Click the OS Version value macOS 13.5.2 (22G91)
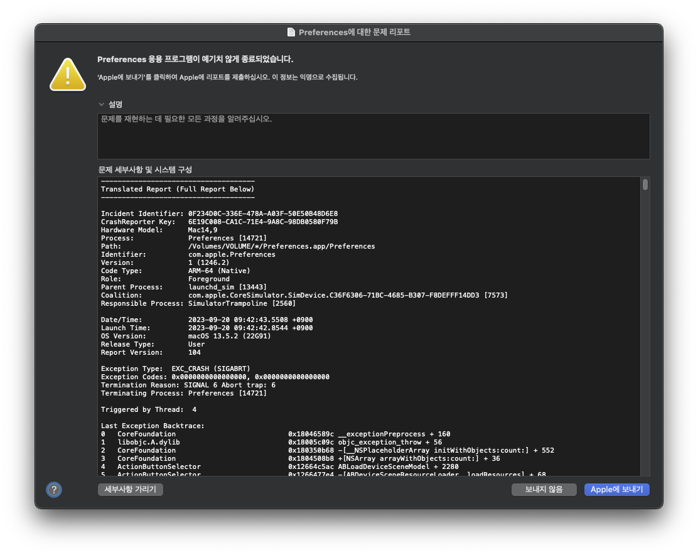The width and height of the screenshot is (698, 555). click(229, 336)
